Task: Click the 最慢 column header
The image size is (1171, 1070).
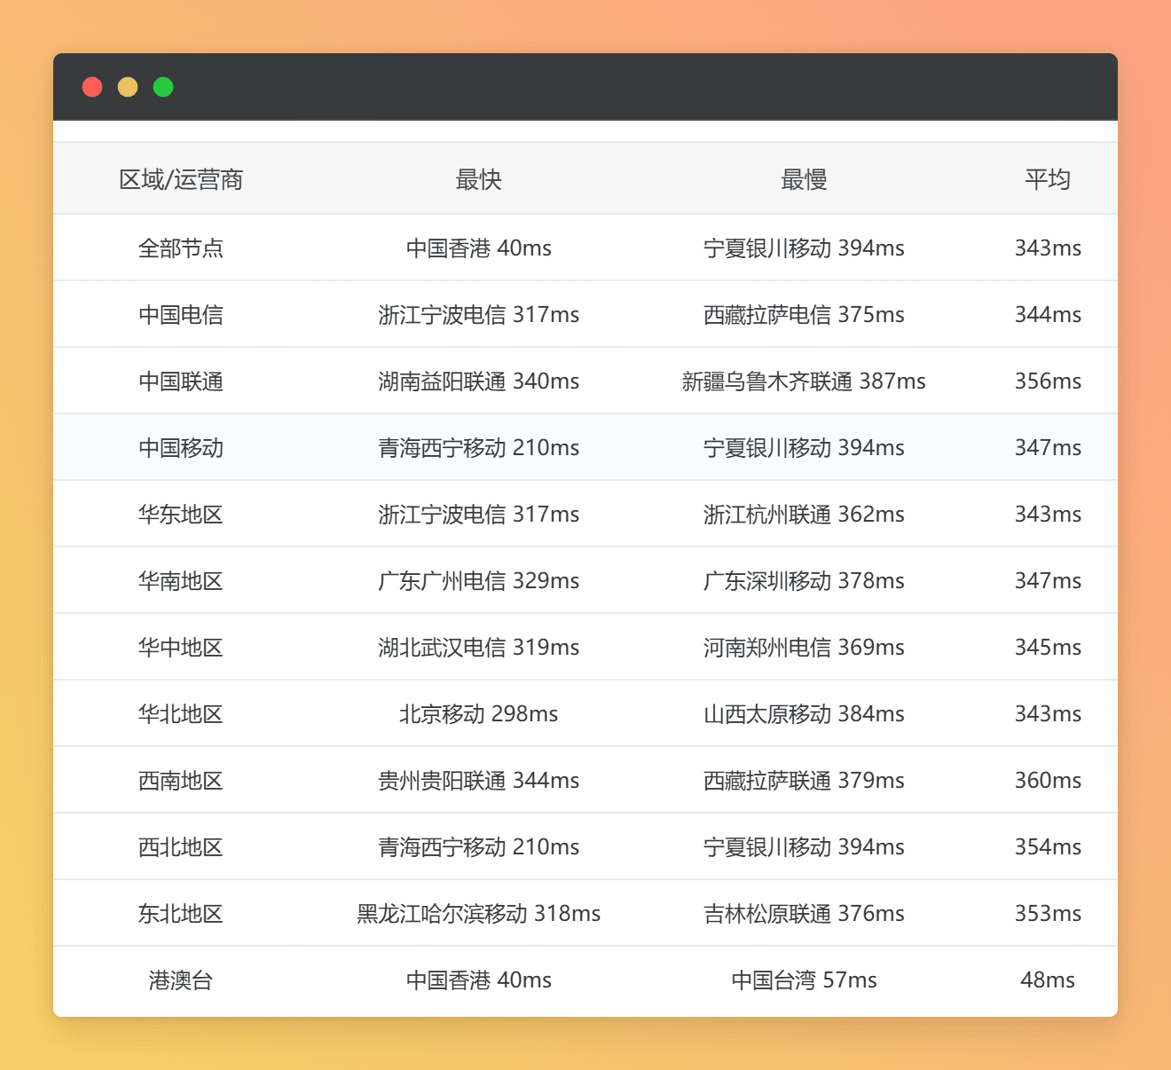Action: pos(804,180)
